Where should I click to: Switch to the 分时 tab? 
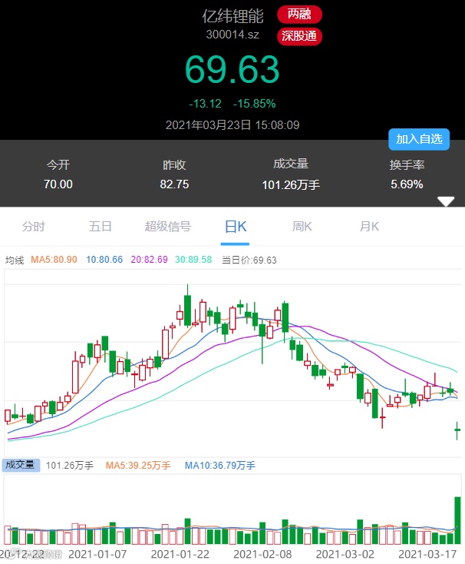pyautogui.click(x=34, y=227)
